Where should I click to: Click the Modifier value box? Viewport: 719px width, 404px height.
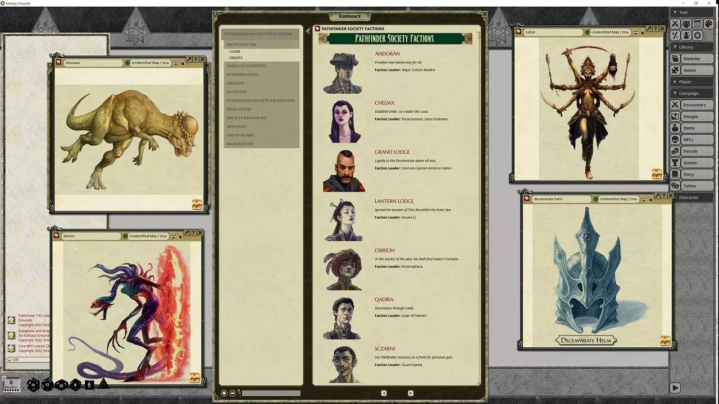pyautogui.click(x=11, y=384)
